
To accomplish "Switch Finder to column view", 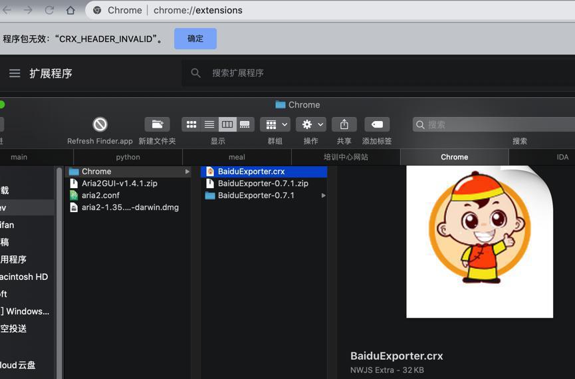I will click(x=227, y=125).
